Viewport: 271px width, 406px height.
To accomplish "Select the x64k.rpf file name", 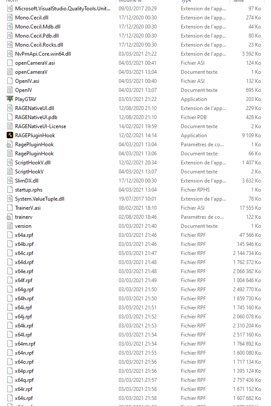I will coord(24,326).
